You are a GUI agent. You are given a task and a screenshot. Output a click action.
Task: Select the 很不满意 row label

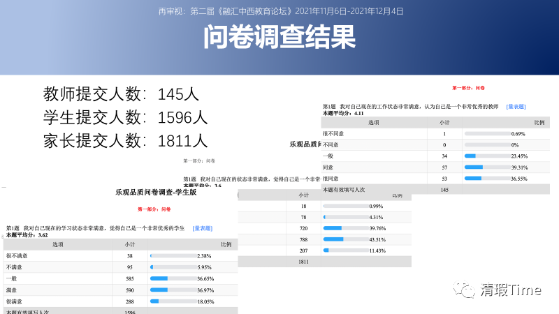pos(17,256)
